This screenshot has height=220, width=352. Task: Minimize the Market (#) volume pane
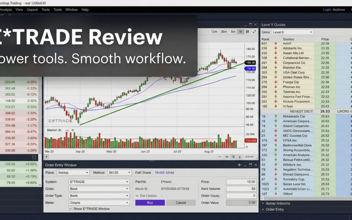pyautogui.click(x=67, y=130)
